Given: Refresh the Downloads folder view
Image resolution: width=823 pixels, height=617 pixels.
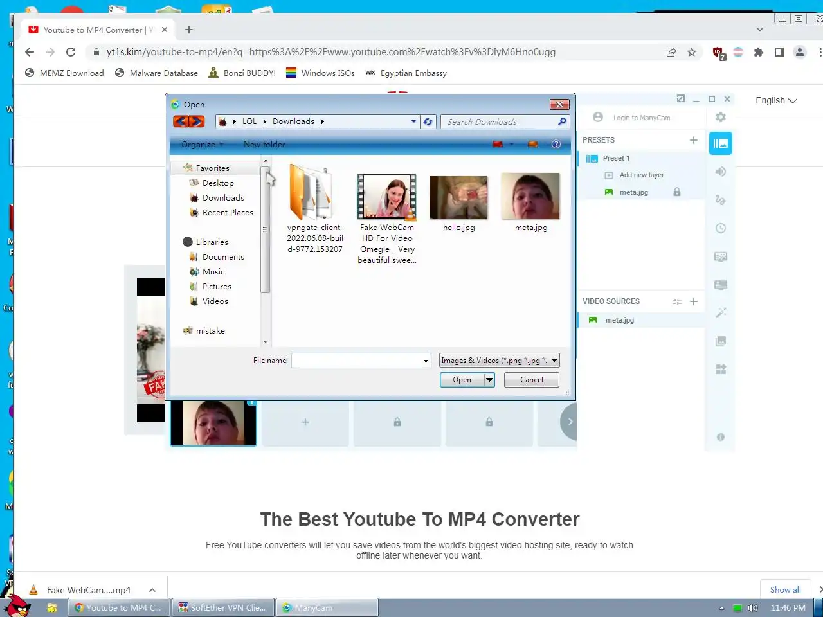Looking at the screenshot, I should coord(428,121).
